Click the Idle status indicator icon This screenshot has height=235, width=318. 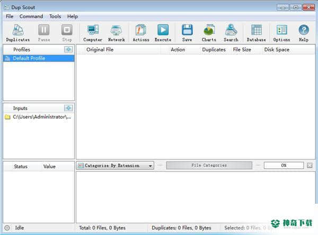pos(7,228)
